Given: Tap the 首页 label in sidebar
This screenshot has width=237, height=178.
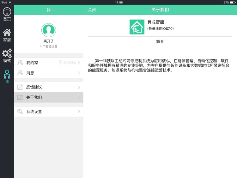Looking at the screenshot, I should click(x=7, y=19).
